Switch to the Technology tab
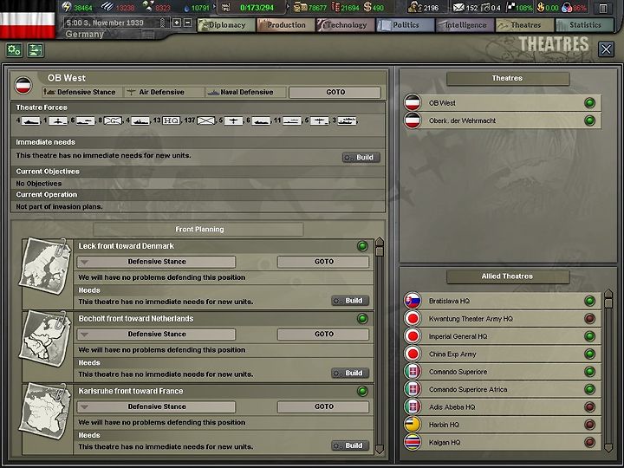Image resolution: width=624 pixels, height=468 pixels. click(x=346, y=25)
